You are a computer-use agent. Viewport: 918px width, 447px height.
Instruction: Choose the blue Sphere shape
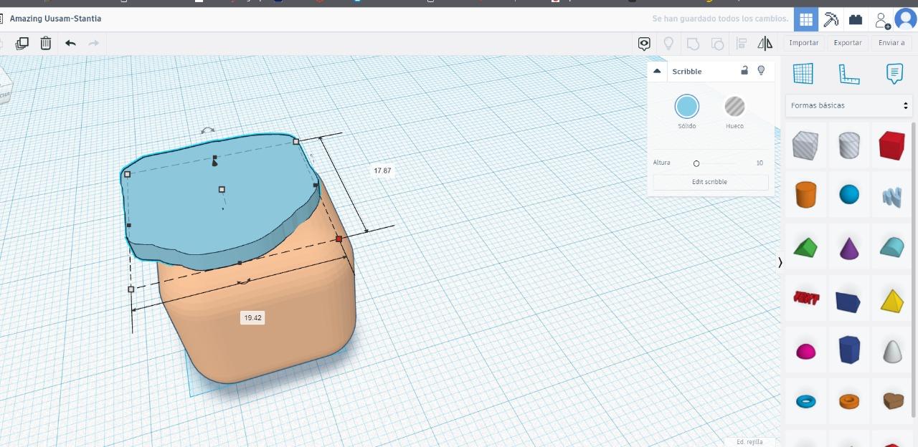[849, 194]
